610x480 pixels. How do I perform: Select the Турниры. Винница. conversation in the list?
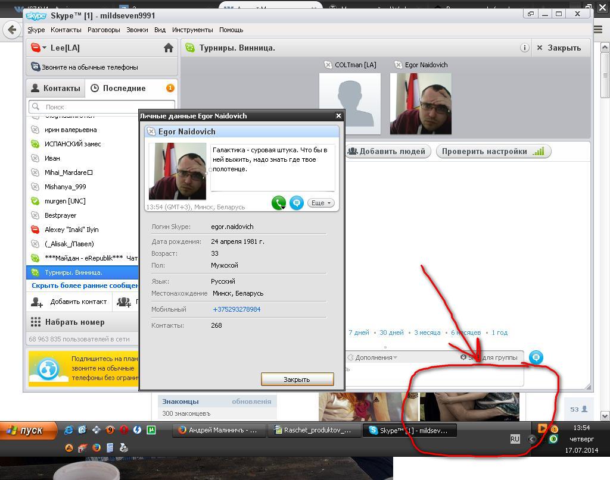pyautogui.click(x=82, y=272)
